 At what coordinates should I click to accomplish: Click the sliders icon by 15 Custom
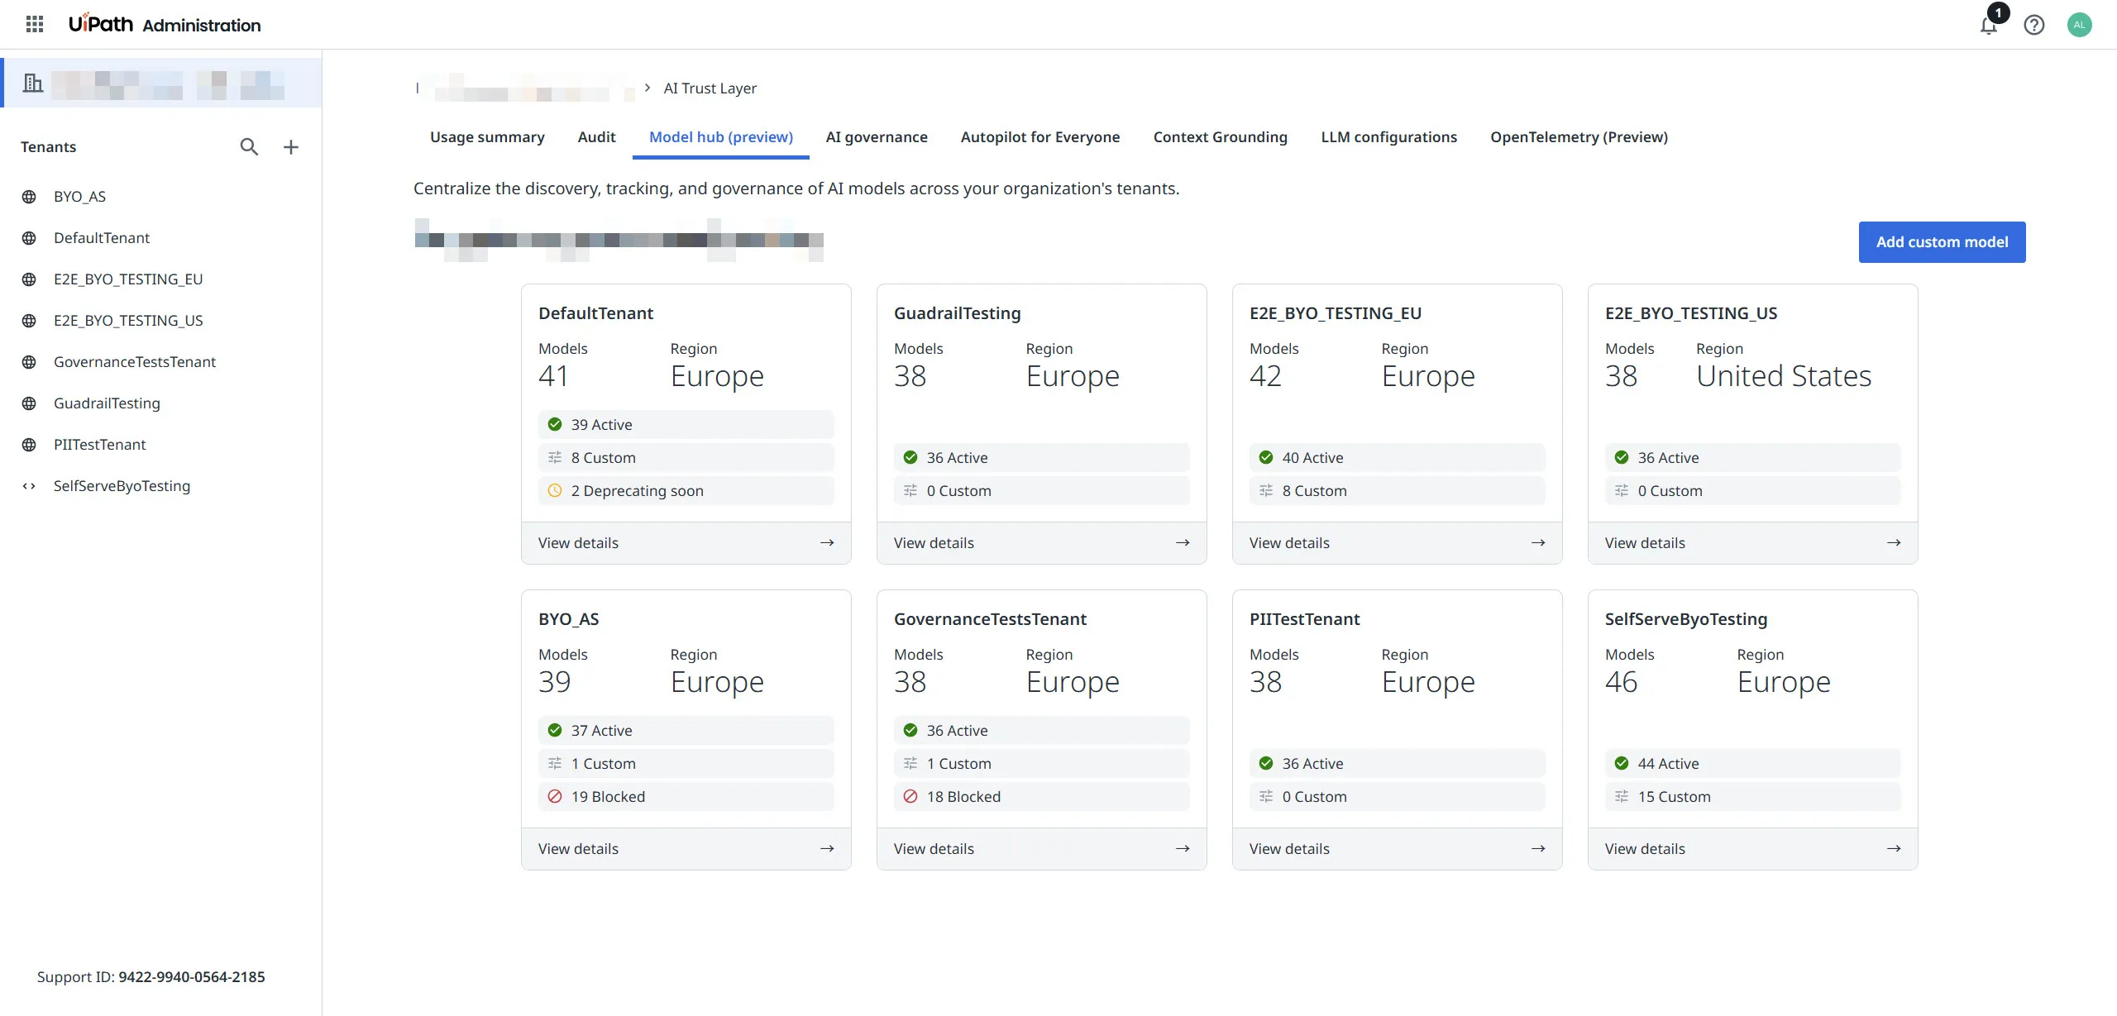1622,796
